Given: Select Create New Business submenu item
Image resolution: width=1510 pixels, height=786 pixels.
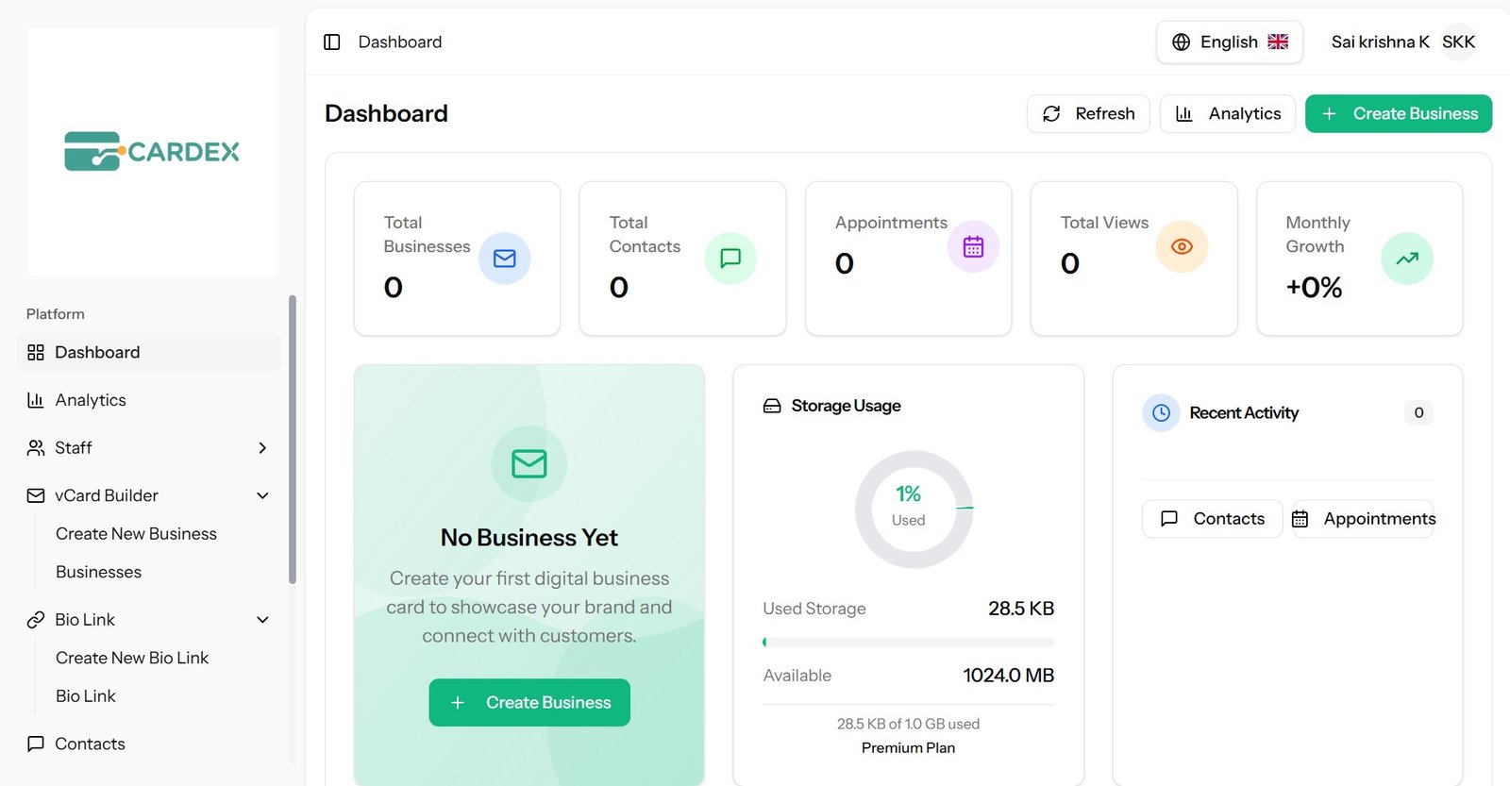Looking at the screenshot, I should (x=136, y=533).
